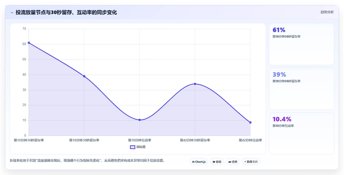Viewport: 344px width, 175px height.
Task: Click the data point for 第18分钟30秒留存率
Action: 84,76
